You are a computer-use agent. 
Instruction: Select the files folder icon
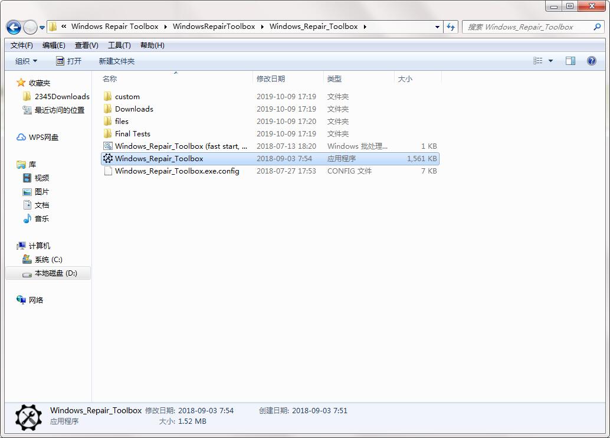click(108, 122)
